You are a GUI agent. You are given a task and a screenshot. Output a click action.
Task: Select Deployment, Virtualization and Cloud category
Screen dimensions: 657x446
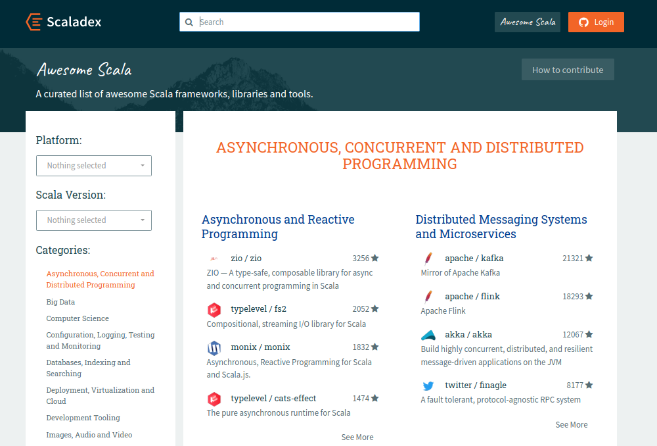[x=100, y=395]
